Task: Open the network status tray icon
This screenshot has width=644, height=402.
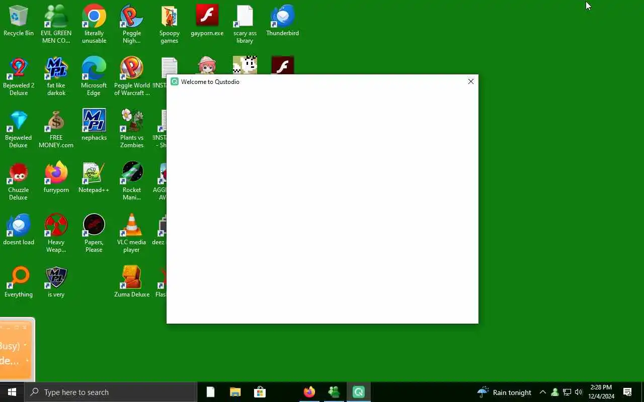Action: [567, 392]
